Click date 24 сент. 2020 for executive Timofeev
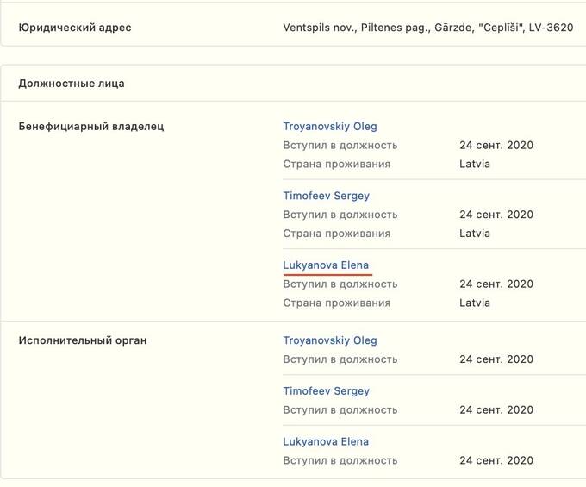The height and width of the screenshot is (487, 586). (496, 409)
